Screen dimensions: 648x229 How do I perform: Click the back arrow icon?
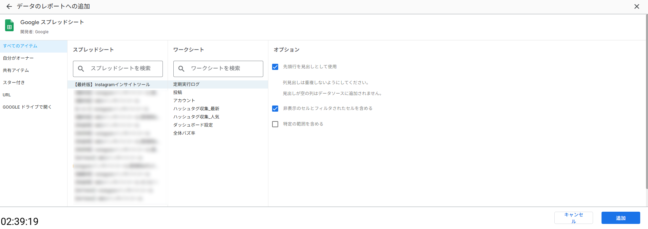tap(9, 6)
